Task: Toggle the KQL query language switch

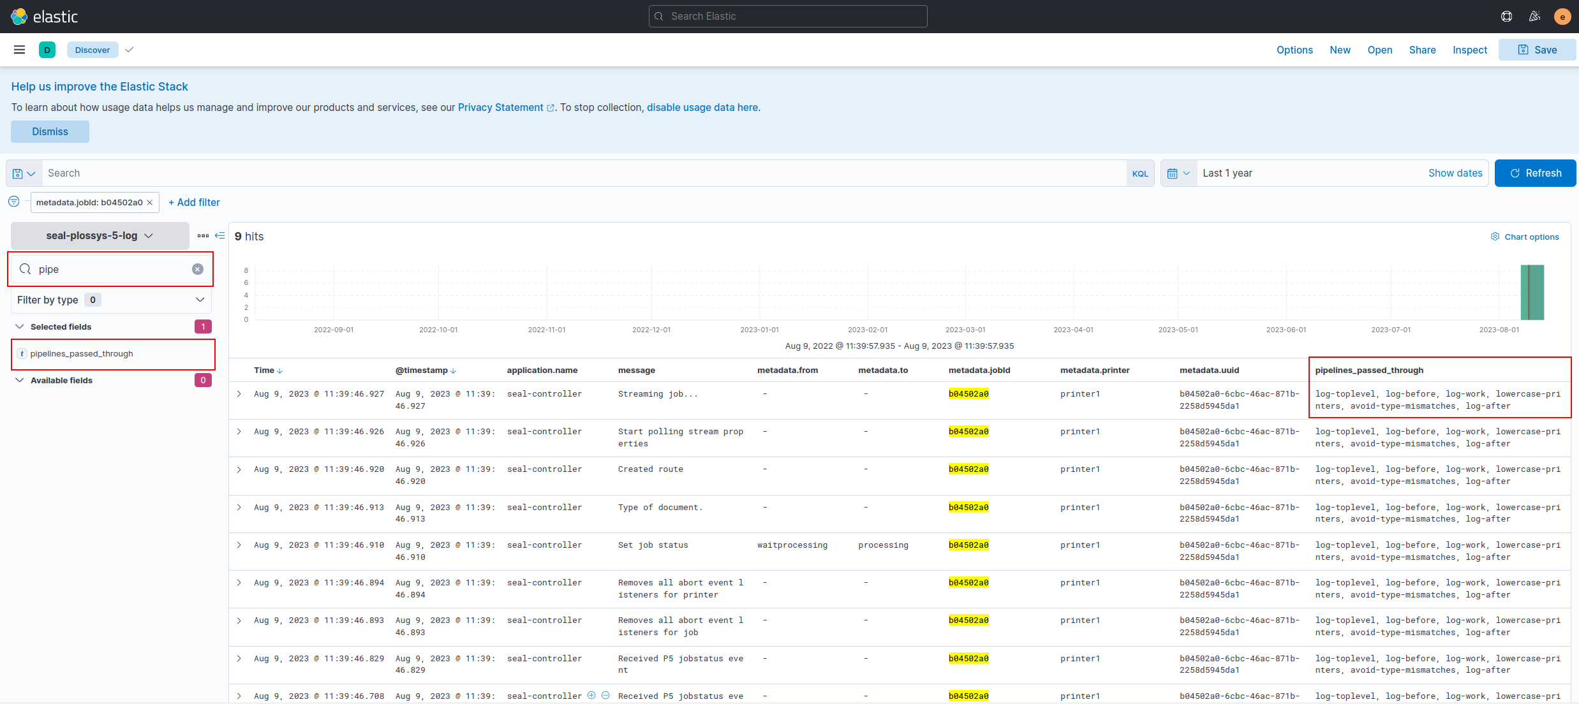Action: pos(1140,173)
